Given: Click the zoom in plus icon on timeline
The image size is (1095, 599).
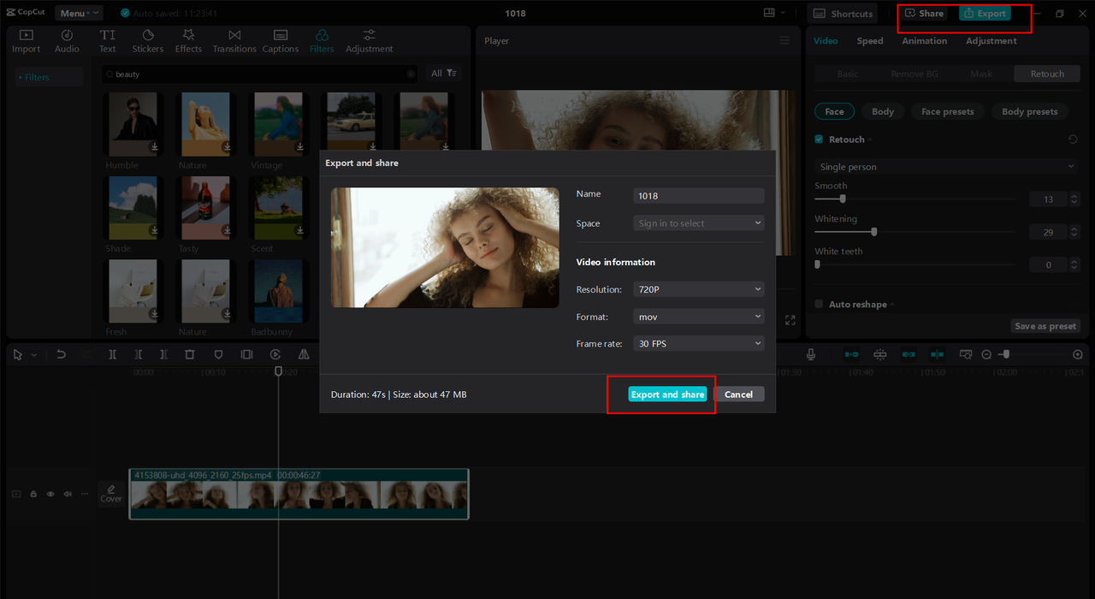Looking at the screenshot, I should [1077, 354].
